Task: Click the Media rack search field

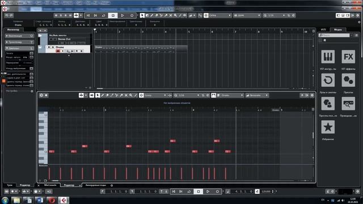Action: pos(334,35)
